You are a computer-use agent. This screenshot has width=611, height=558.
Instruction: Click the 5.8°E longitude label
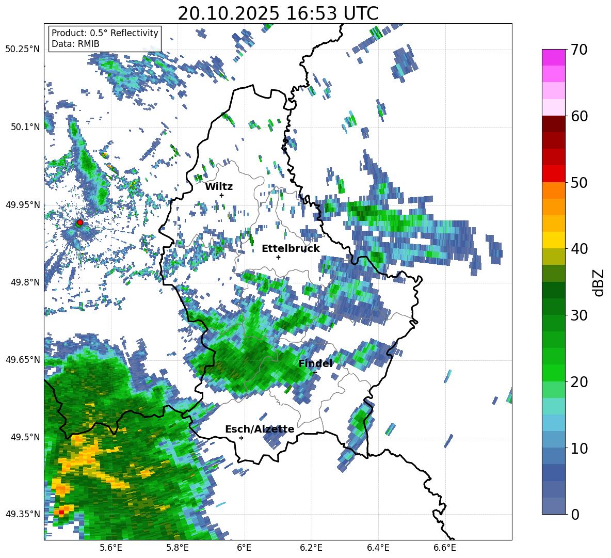178,548
